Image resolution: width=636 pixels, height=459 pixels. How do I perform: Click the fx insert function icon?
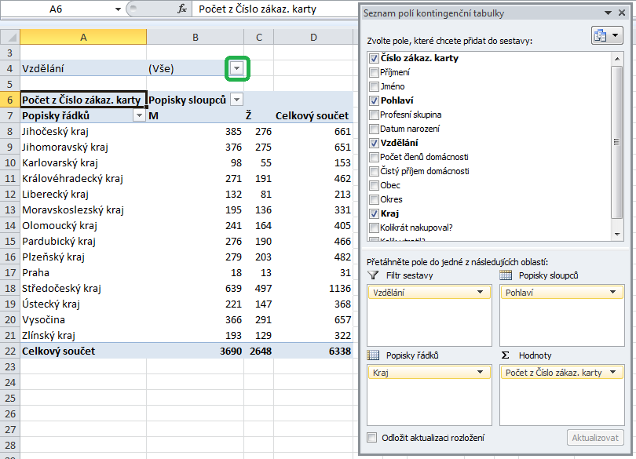coord(182,9)
